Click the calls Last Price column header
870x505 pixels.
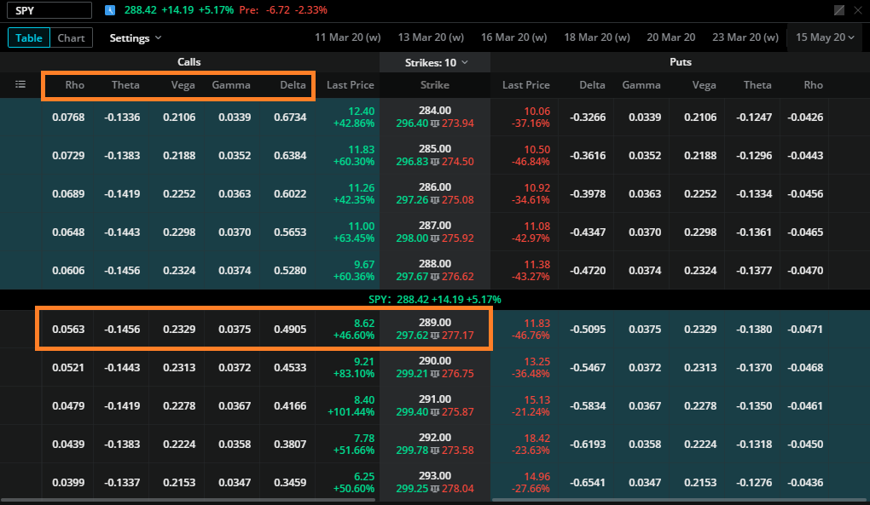[x=350, y=84]
